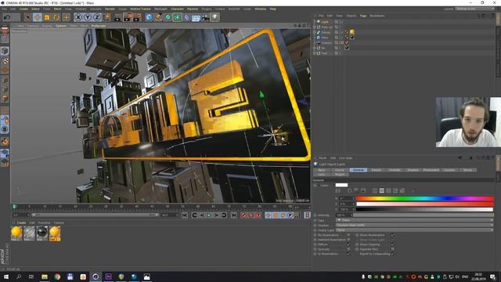This screenshot has height=282, width=501.
Task: Open the Tags menu in the Object Manager
Action: tap(363, 16)
